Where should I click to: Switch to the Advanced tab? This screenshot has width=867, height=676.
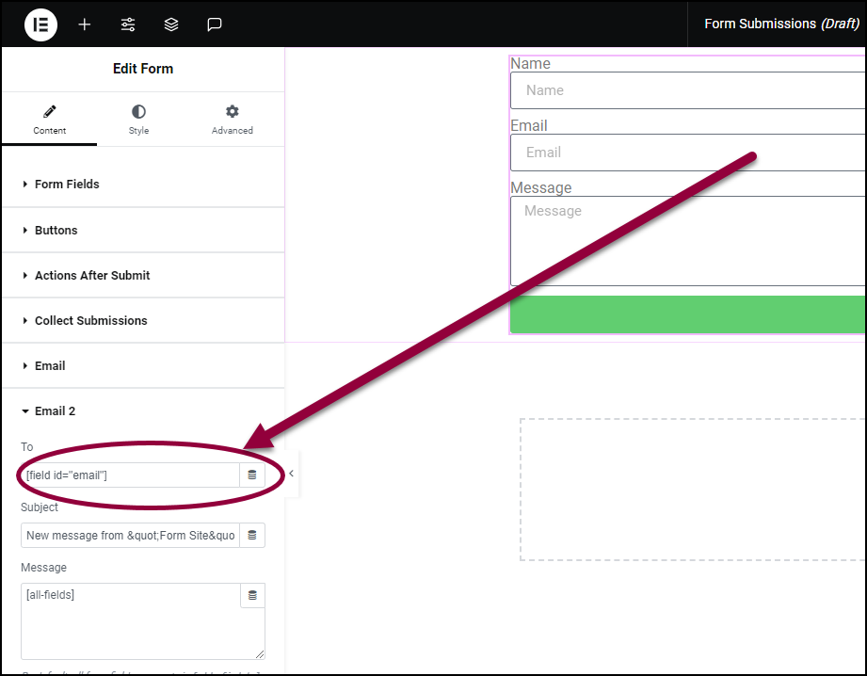(233, 120)
